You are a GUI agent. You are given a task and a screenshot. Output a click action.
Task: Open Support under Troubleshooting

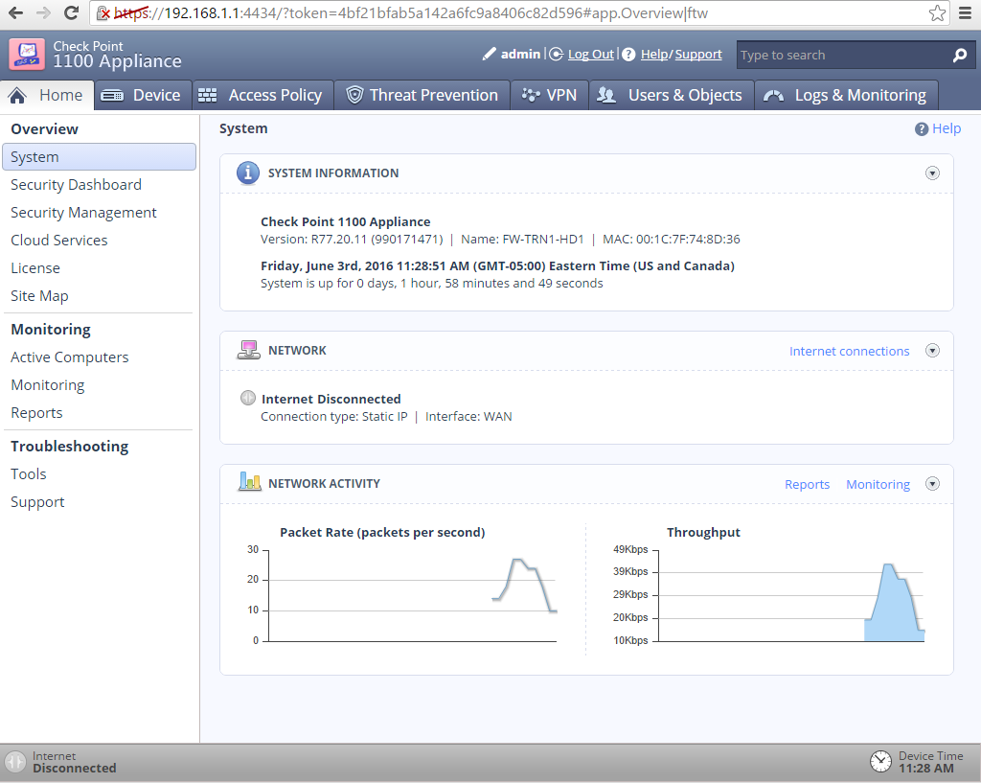[37, 502]
